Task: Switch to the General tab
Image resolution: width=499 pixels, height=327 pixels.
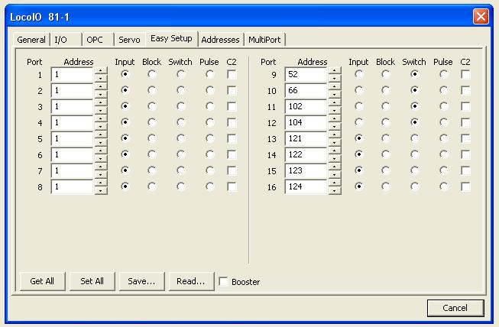Action: pyautogui.click(x=31, y=40)
